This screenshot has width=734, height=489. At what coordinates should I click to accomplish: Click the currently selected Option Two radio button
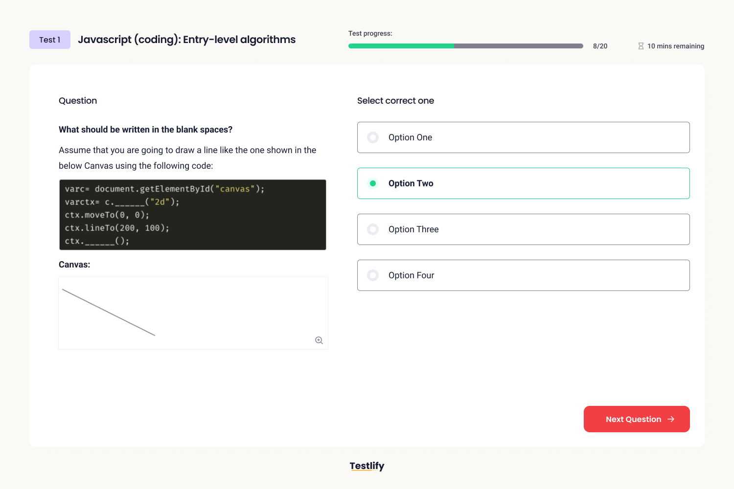(373, 183)
